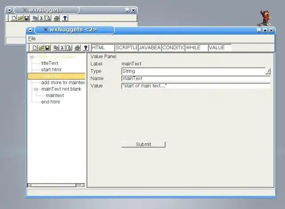Select the highlighted yellow tree row
Viewport: 285px width, 209px height.
click(x=57, y=76)
